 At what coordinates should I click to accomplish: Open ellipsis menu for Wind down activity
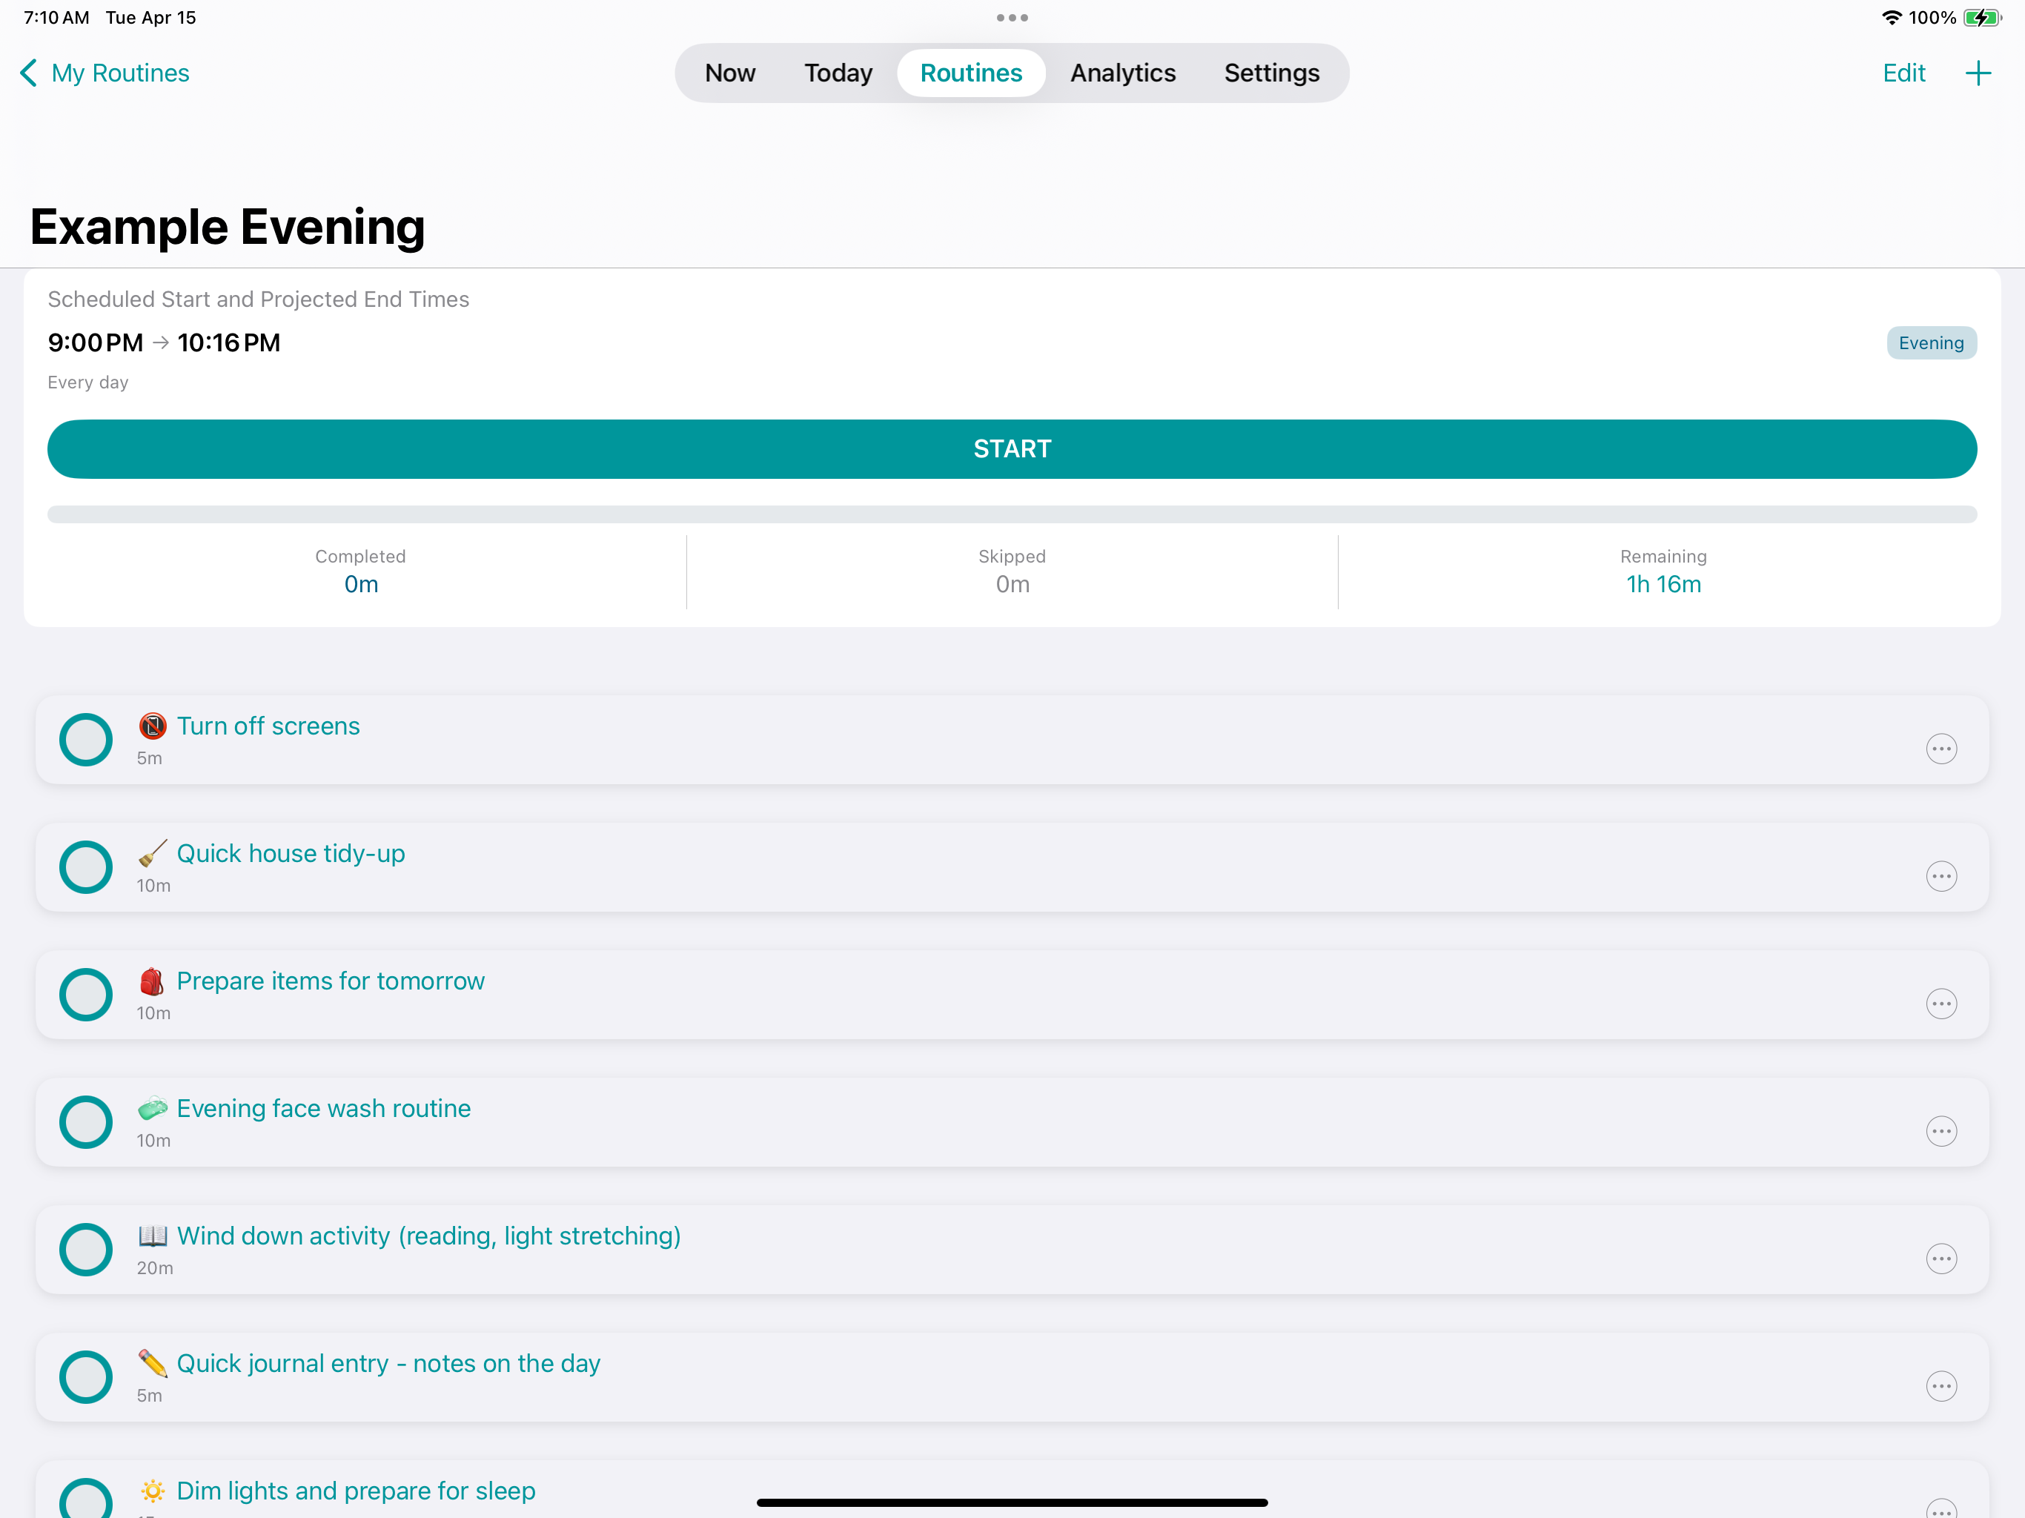(x=1941, y=1258)
